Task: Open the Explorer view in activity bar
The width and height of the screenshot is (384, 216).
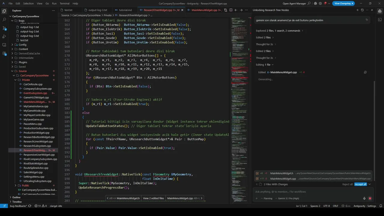Action: click(x=4, y=11)
